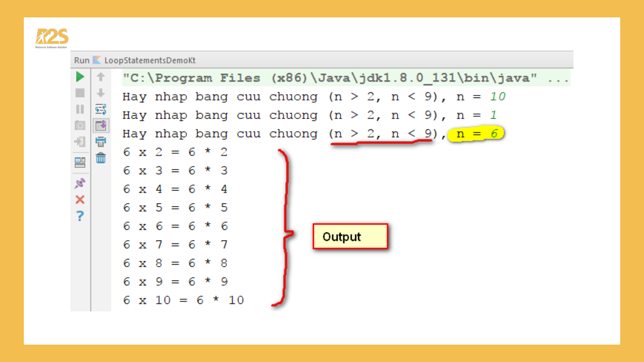Toggle Scroll to the End icon
The image size is (644, 362).
pos(101,125)
